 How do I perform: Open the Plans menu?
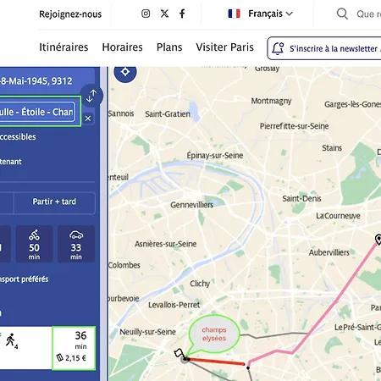(169, 47)
